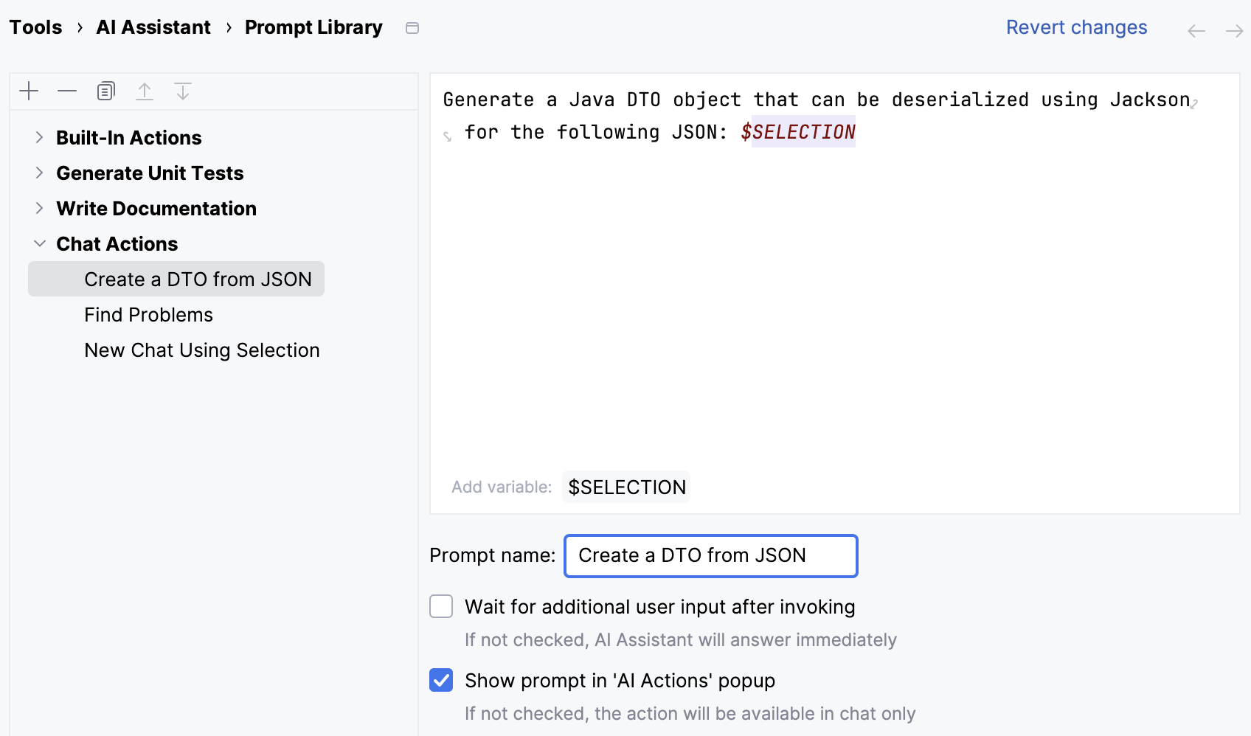Select the Find Problems prompt
Screen dimensions: 1251x736
click(x=148, y=314)
